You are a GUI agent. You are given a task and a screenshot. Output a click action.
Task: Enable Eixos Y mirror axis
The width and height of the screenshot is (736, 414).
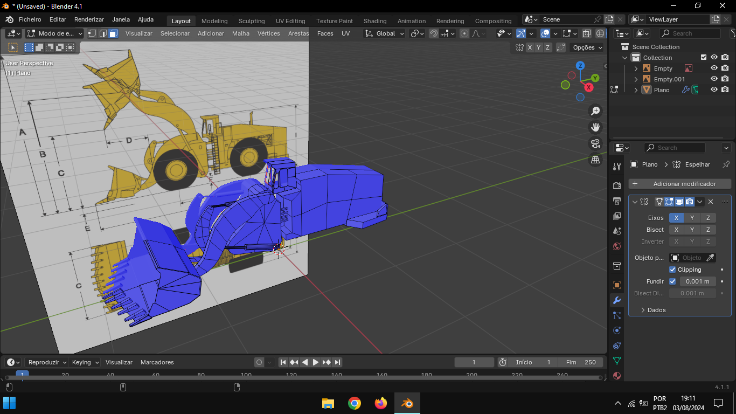tap(692, 218)
